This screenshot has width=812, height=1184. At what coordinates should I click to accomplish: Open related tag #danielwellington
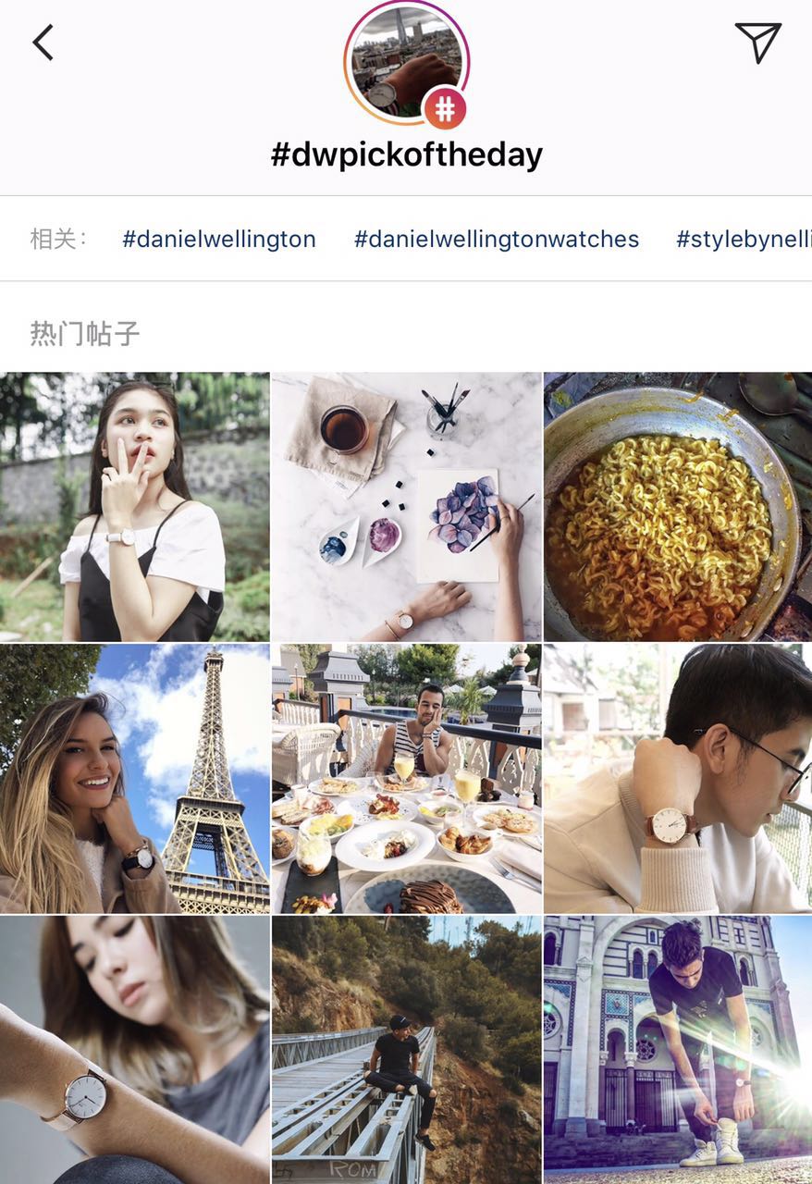tap(219, 239)
